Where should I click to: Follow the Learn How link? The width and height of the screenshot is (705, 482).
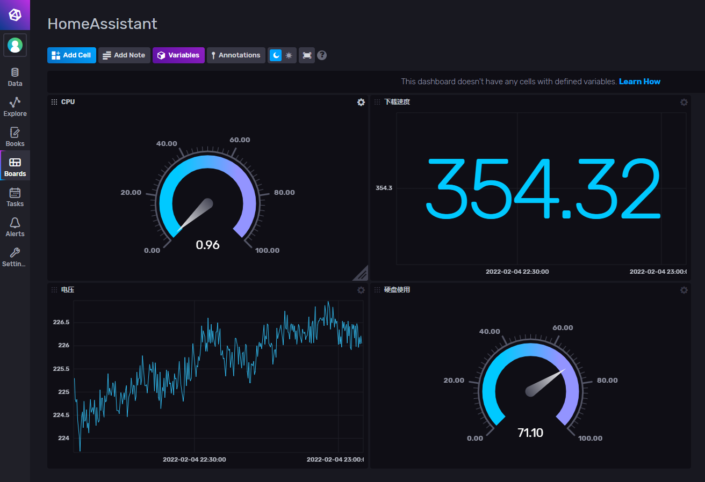point(639,82)
